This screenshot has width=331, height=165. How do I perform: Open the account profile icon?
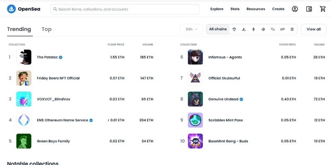tap(295, 9)
